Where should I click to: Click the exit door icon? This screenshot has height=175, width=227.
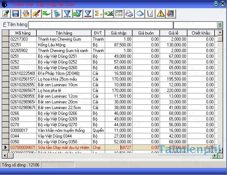coord(171,14)
